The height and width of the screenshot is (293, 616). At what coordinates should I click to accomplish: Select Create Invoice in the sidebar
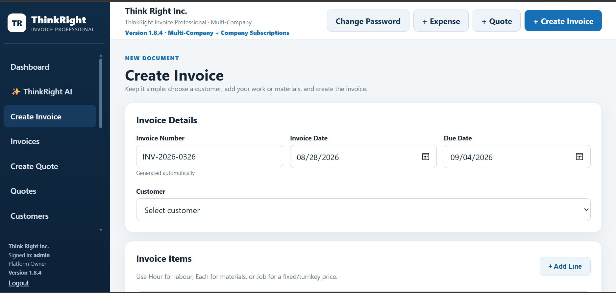[x=50, y=116]
